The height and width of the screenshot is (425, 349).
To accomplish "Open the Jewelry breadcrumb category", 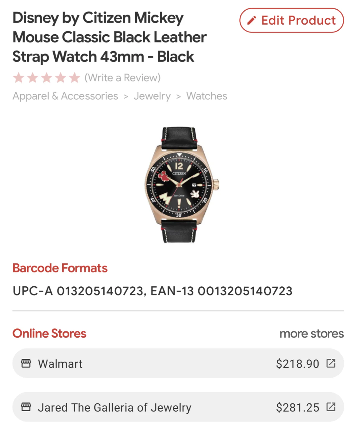I will 152,96.
